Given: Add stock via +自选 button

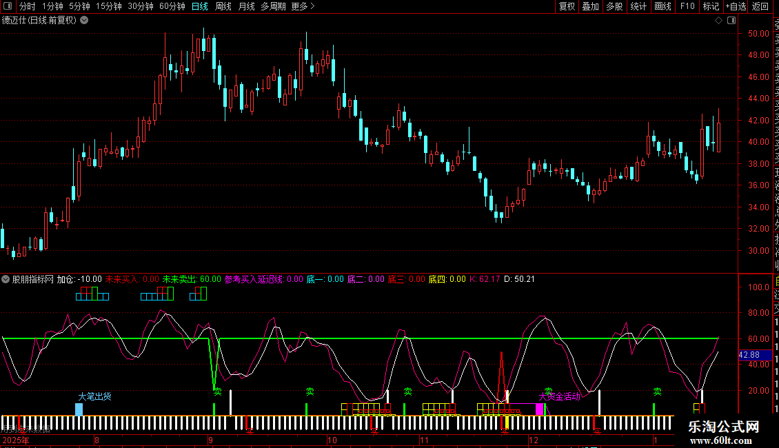Looking at the screenshot, I should point(736,6).
